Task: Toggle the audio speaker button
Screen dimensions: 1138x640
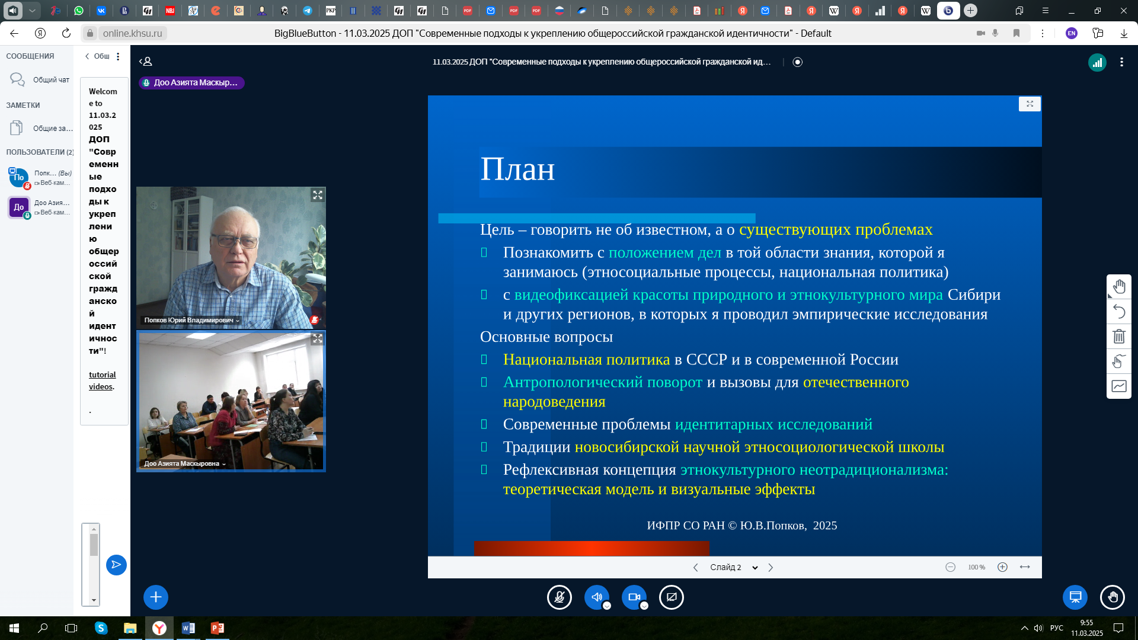Action: (x=596, y=597)
